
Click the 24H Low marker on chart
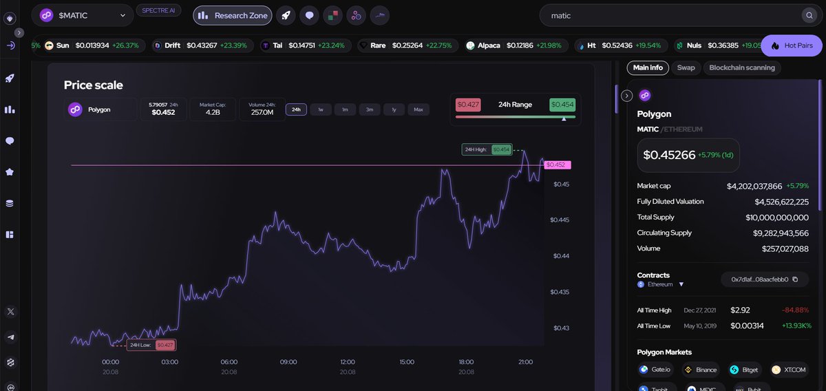pos(151,345)
